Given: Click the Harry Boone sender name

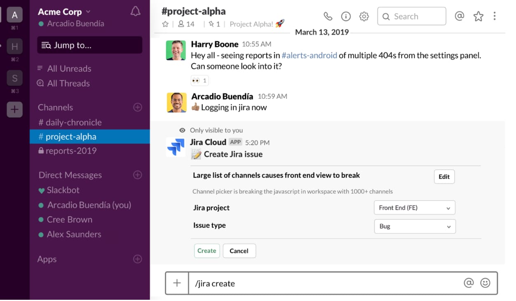Looking at the screenshot, I should pyautogui.click(x=215, y=44).
